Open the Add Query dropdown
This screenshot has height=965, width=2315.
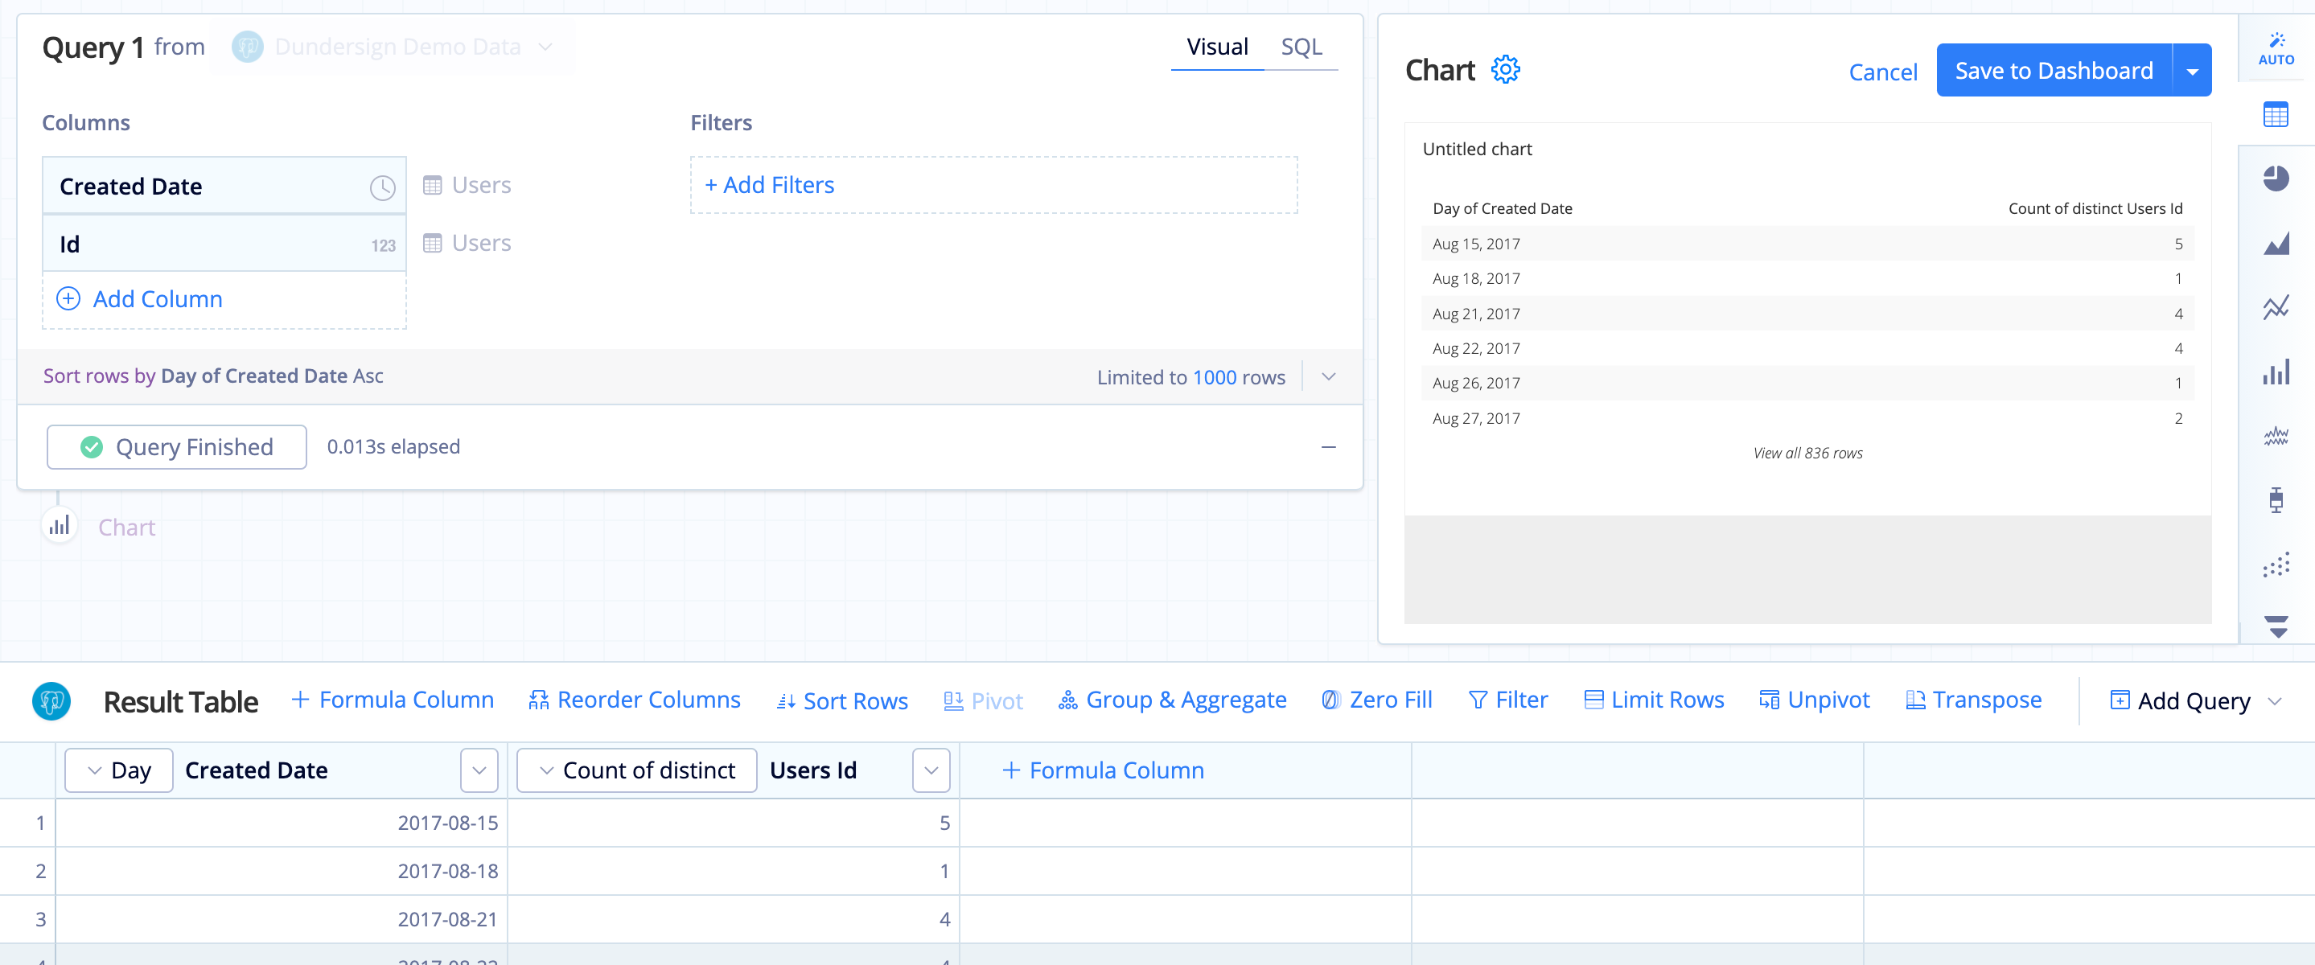[2194, 701]
